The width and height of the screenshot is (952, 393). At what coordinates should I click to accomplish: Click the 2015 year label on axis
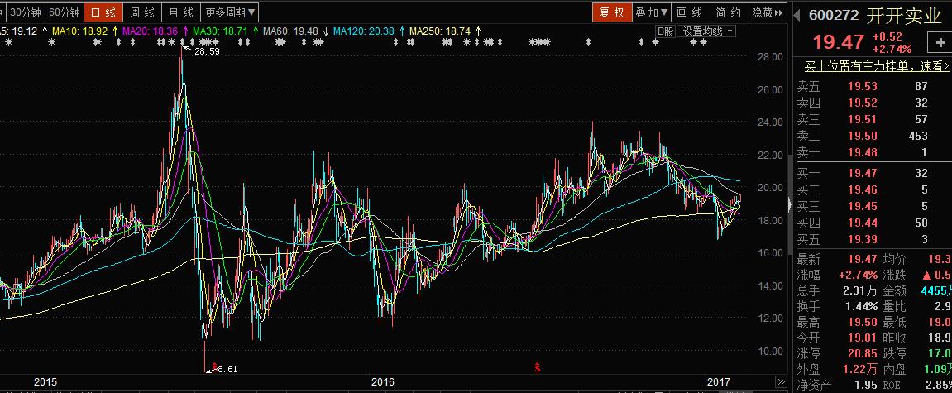coord(45,382)
